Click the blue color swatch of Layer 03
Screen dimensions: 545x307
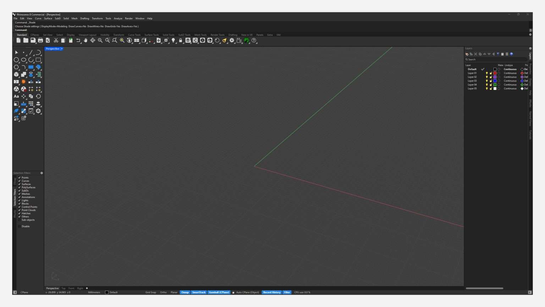pos(495,81)
